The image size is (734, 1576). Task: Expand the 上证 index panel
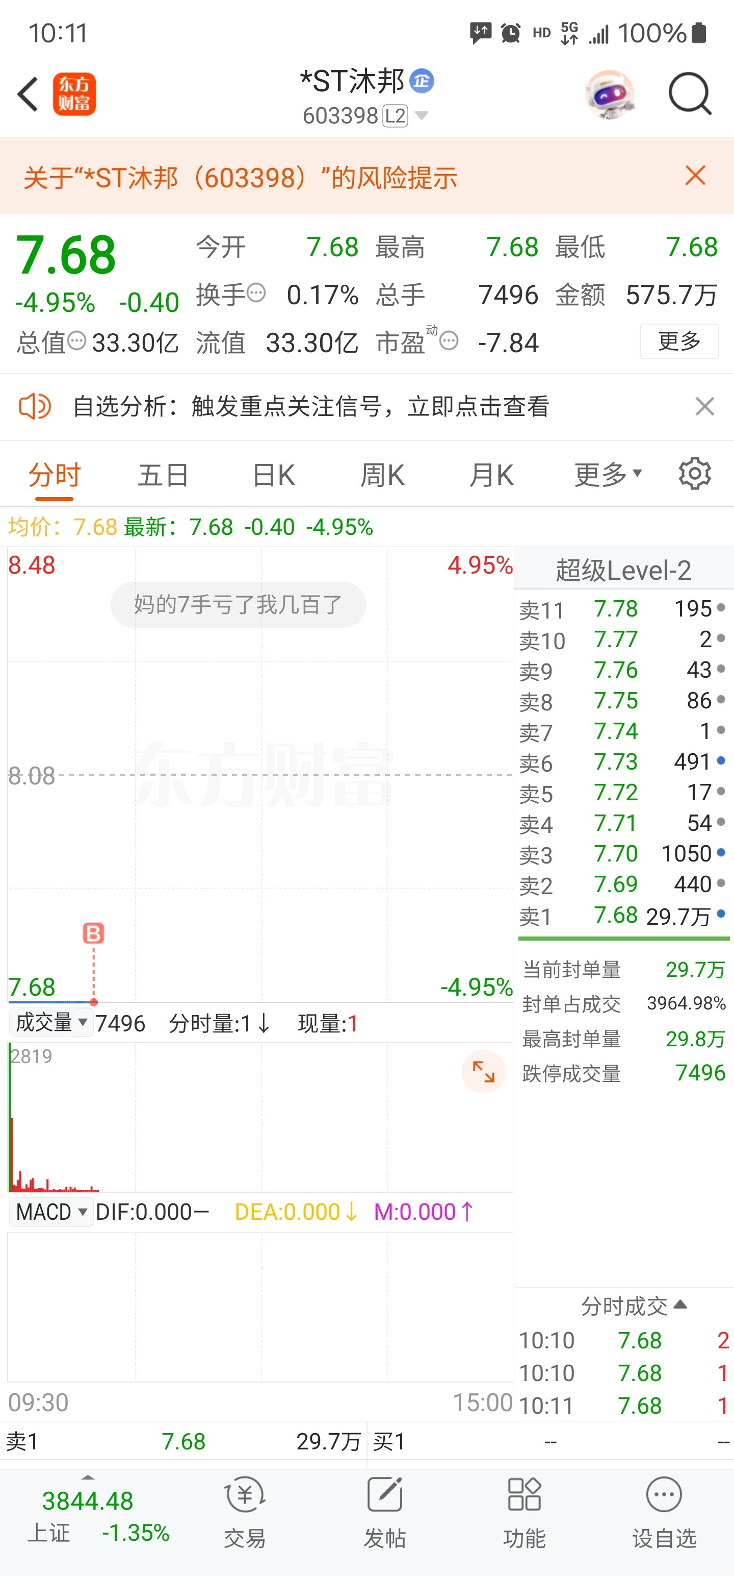(88, 1477)
